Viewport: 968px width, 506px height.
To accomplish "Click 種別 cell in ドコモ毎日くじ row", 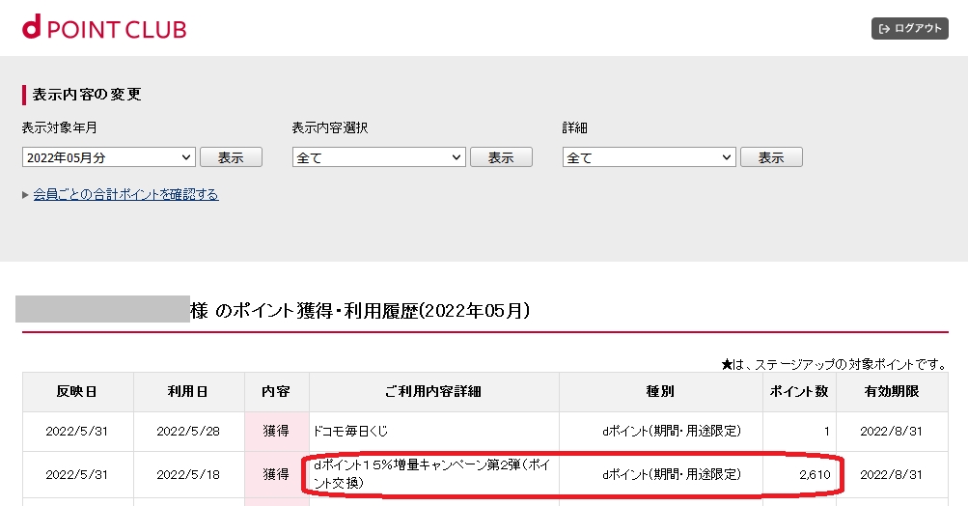I will [660, 432].
